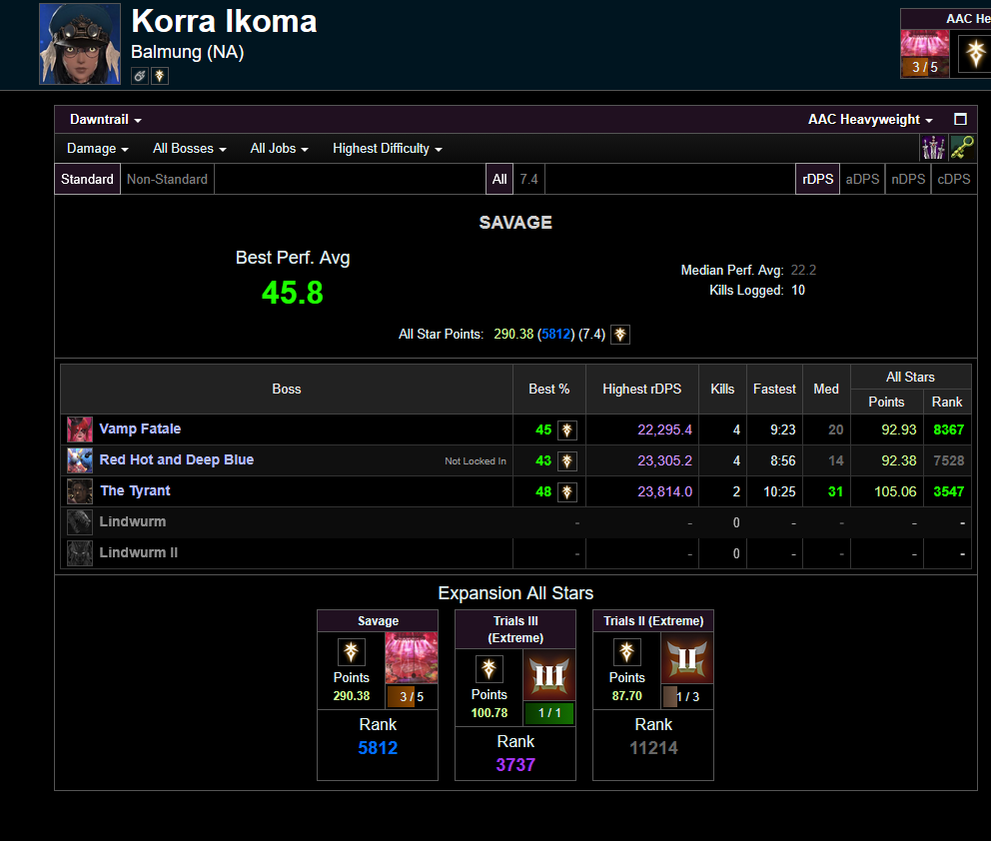Select the nDPS metric toggle

point(907,180)
